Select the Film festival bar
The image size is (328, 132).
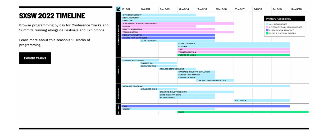tap(206, 106)
